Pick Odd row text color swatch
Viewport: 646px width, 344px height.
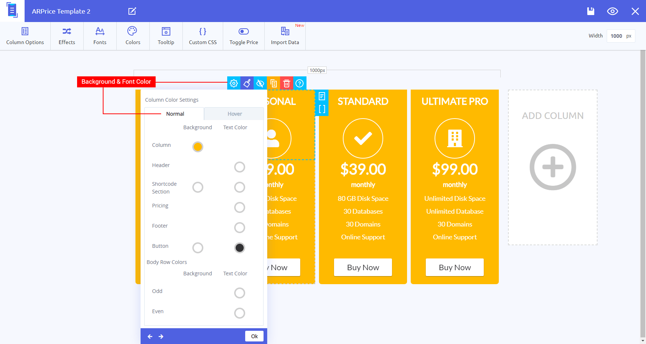[x=240, y=293]
